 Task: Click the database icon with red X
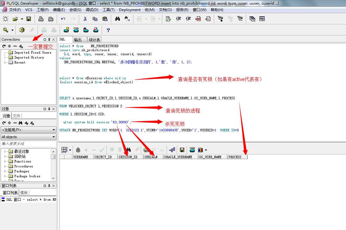(x=96, y=30)
